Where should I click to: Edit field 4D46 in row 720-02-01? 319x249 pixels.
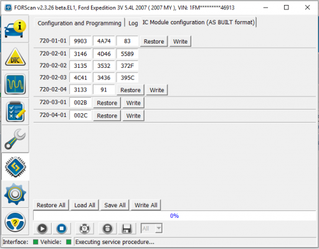click(x=104, y=54)
